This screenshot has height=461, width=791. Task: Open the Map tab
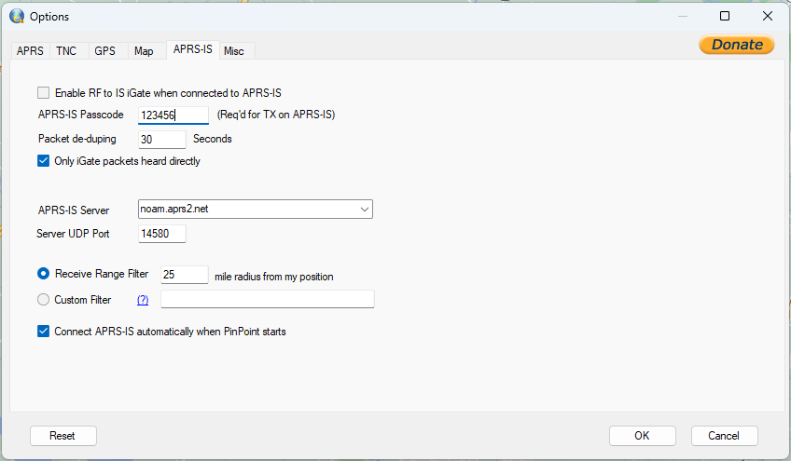144,51
